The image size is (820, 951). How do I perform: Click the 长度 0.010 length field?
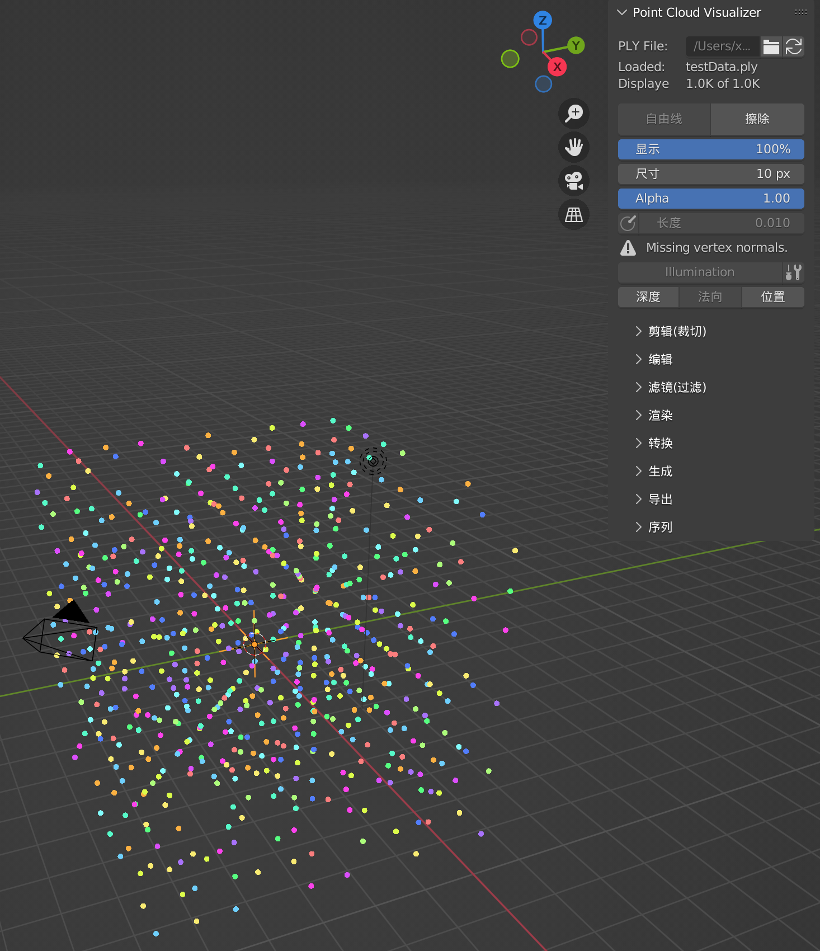point(722,223)
